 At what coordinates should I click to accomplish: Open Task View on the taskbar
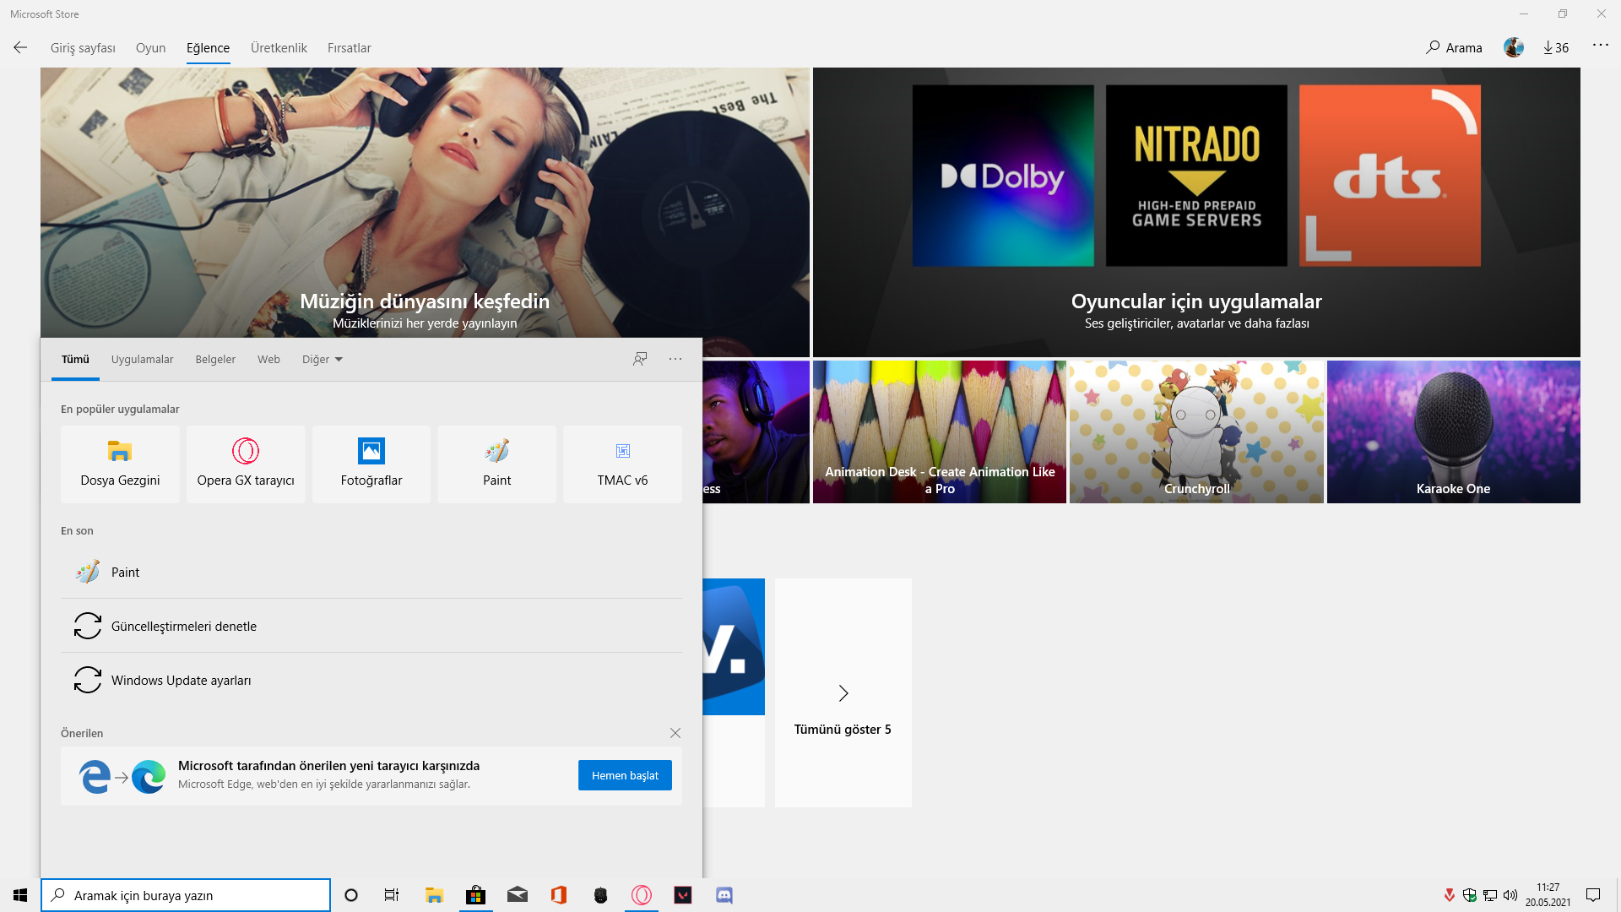pyautogui.click(x=392, y=895)
